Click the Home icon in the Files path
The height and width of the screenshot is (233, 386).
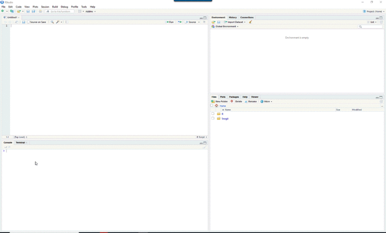217,106
